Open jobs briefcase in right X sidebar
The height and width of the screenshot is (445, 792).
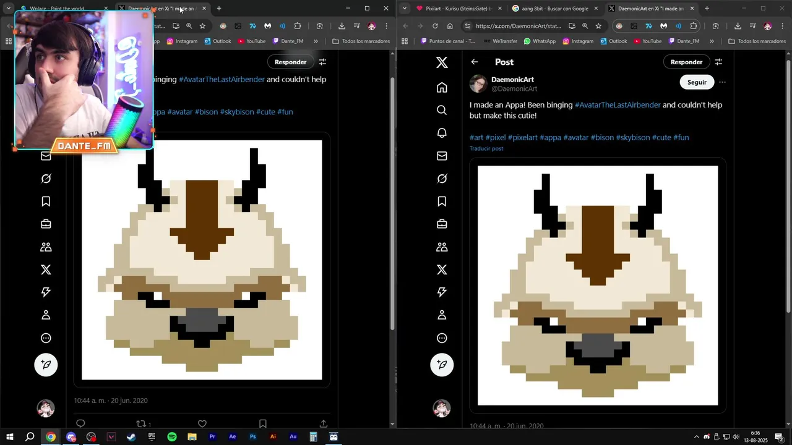(x=442, y=224)
